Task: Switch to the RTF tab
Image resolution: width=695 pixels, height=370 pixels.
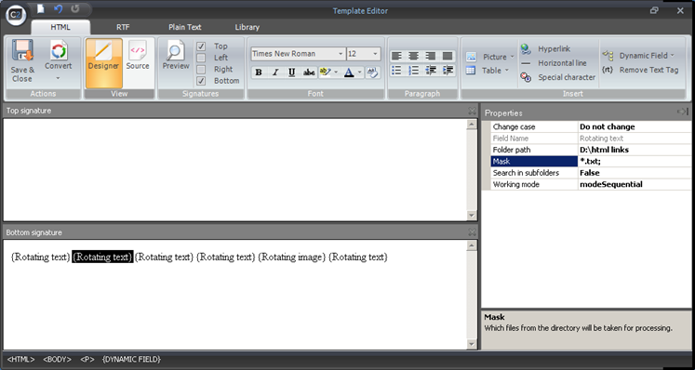Action: (123, 27)
